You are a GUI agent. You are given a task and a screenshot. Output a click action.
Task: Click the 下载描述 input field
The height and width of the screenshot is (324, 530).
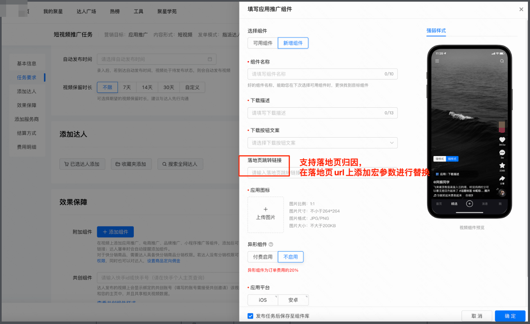(322, 113)
